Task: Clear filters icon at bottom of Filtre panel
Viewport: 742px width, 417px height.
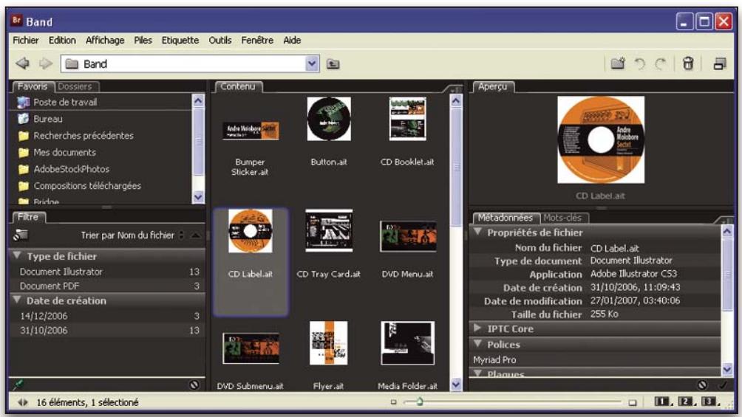Action: point(194,385)
